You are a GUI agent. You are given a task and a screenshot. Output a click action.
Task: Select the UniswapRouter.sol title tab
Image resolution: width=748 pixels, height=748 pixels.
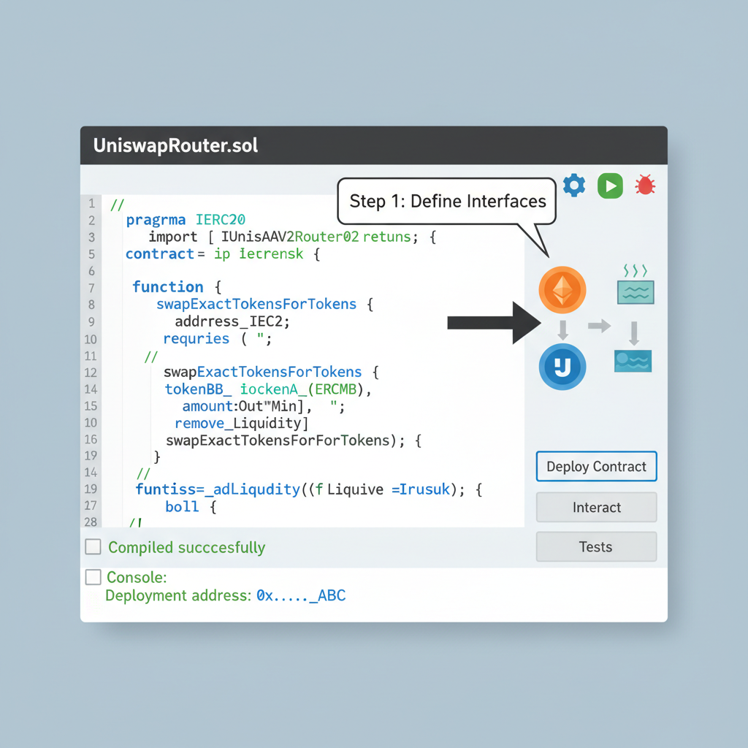coord(175,145)
